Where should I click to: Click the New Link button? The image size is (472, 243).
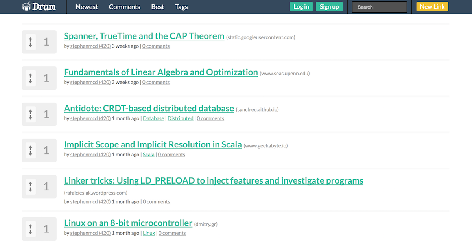click(x=432, y=7)
